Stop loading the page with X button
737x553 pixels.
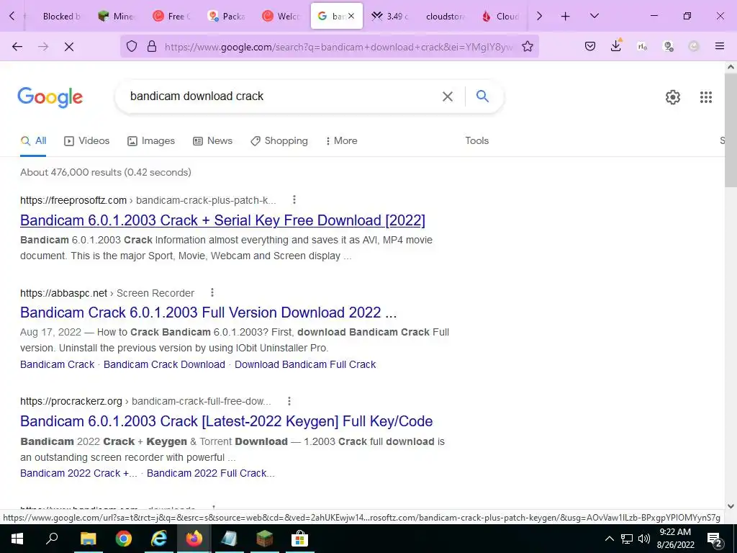(x=69, y=47)
